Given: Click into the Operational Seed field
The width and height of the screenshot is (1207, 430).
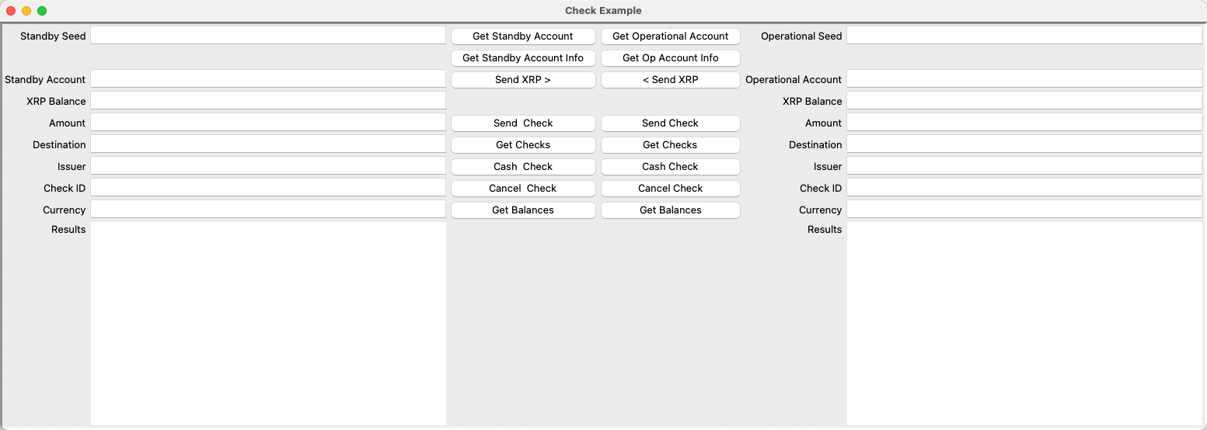Looking at the screenshot, I should 1024,36.
